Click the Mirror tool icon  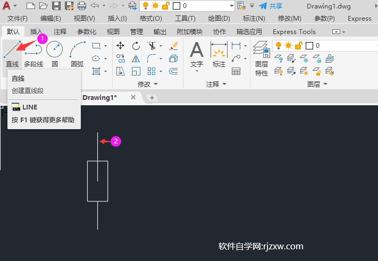136,58
